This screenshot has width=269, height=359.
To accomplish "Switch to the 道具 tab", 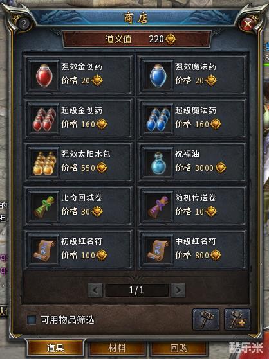I will (55, 348).
